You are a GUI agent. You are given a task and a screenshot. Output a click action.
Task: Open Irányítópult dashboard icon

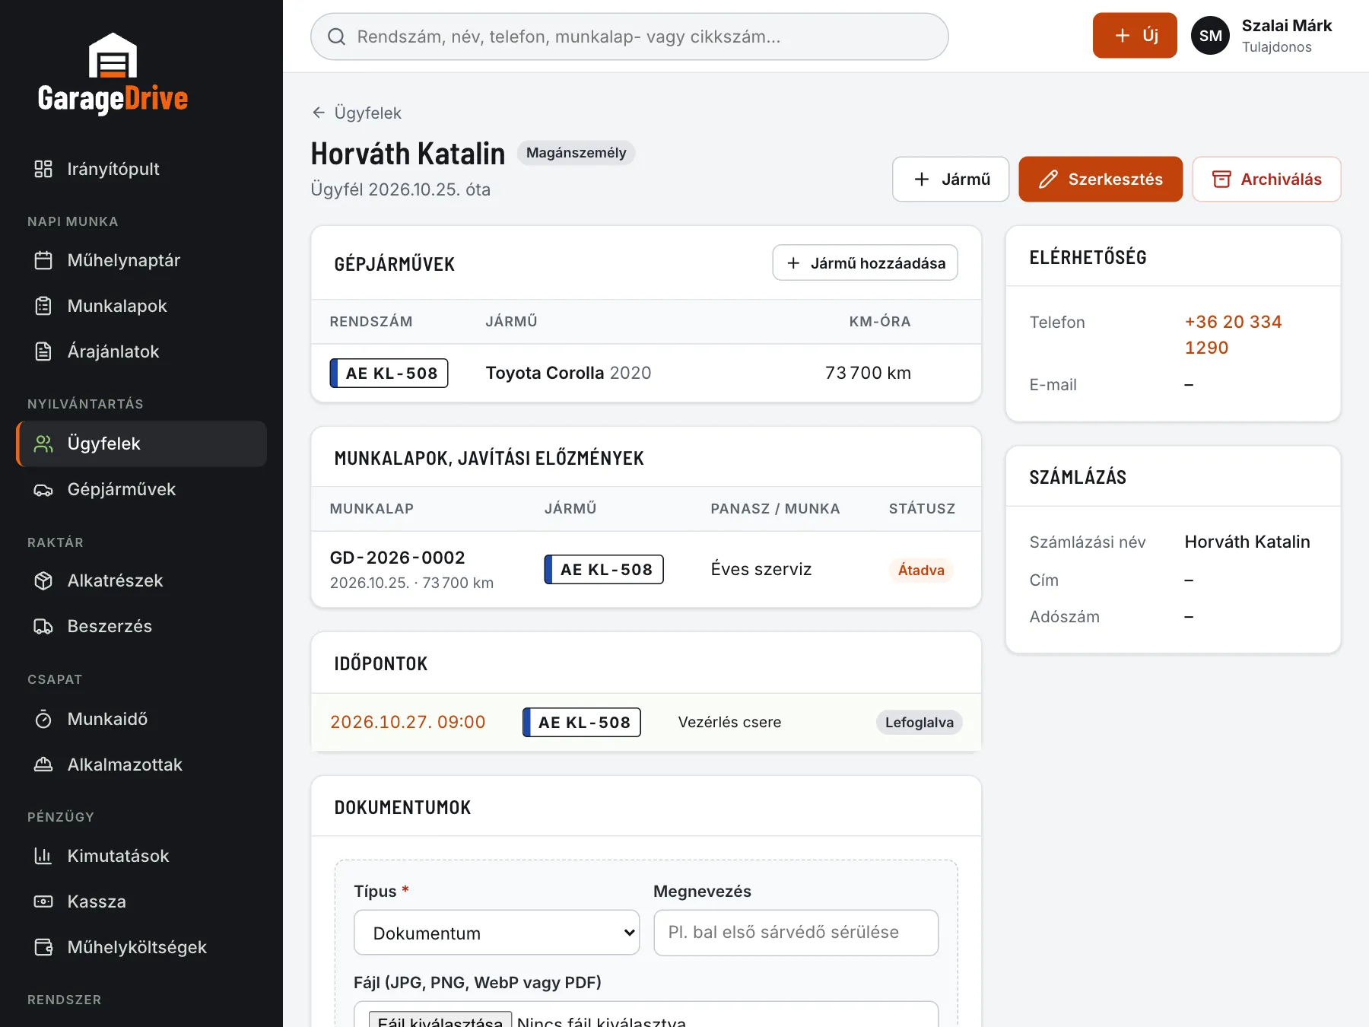point(43,169)
